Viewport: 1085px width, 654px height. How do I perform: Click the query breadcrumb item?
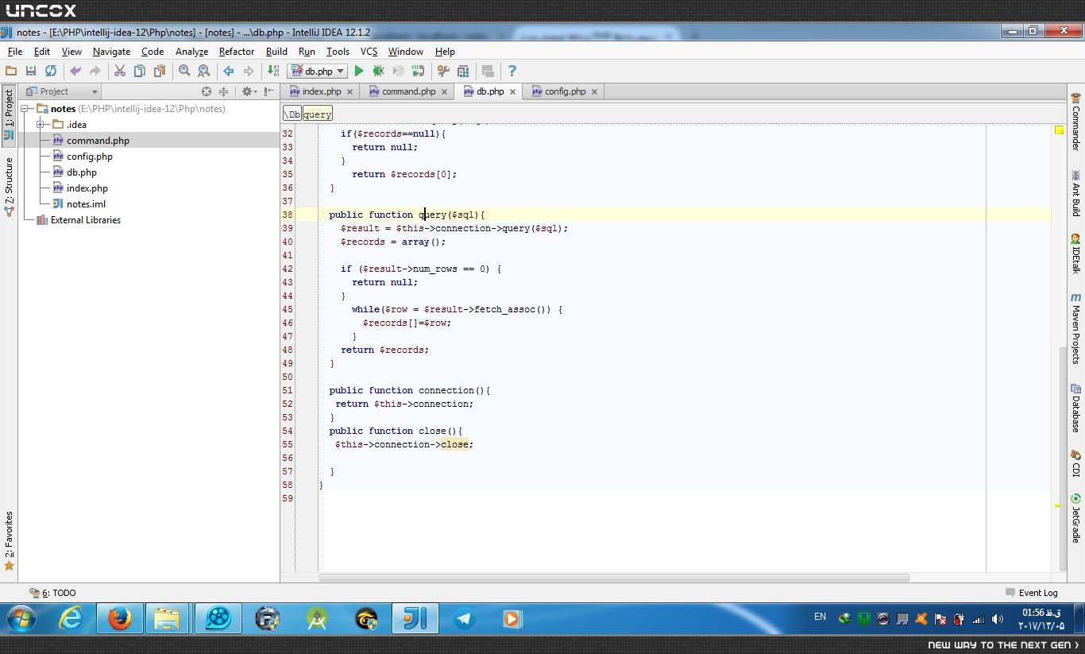[x=317, y=114]
